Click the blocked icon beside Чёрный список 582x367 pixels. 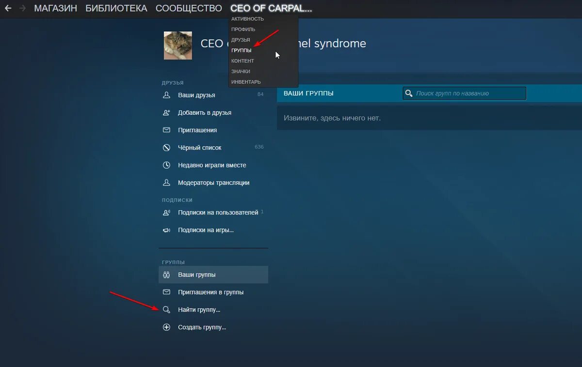click(x=166, y=147)
